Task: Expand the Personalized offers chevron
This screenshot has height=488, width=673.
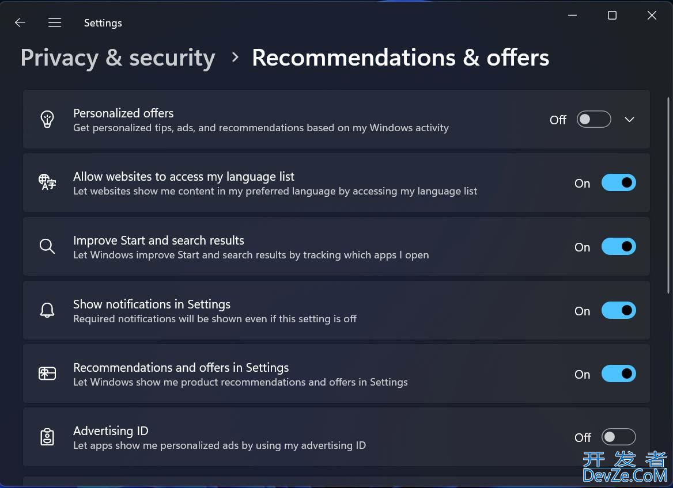Action: point(629,120)
